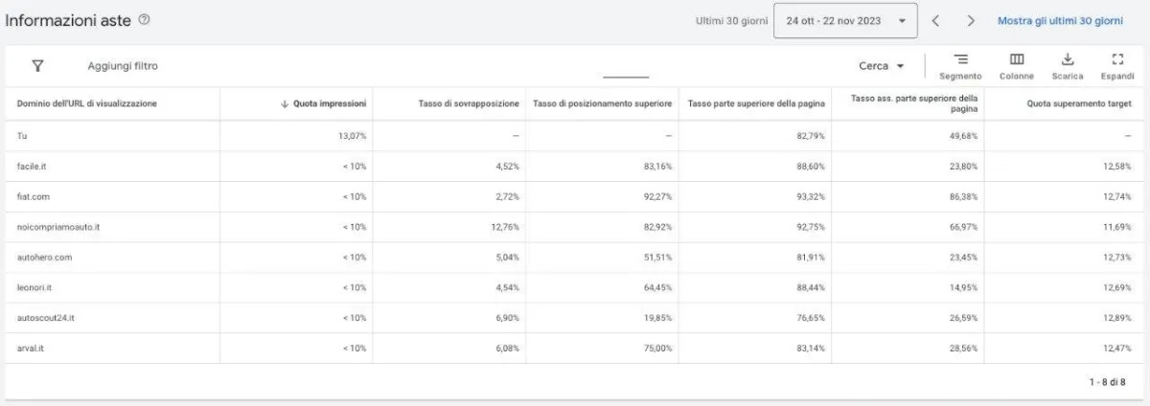Select the autoscout24.it row domain
The image size is (1150, 406).
click(x=46, y=318)
